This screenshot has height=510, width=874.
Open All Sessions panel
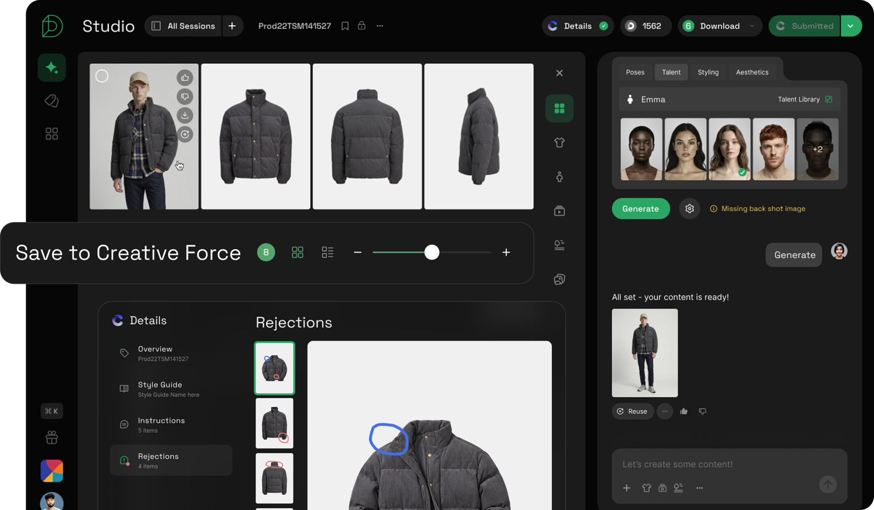(183, 26)
